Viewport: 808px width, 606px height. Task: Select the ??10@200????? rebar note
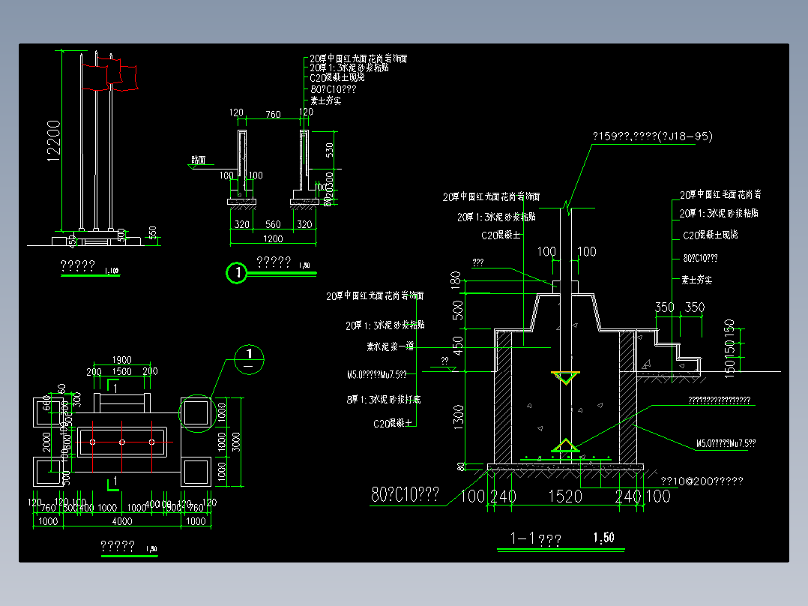pos(702,481)
